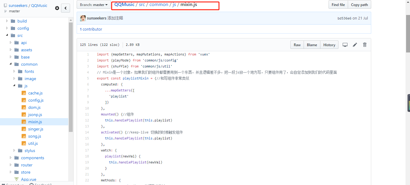Collapse the common folder arrow

(x=11, y=64)
